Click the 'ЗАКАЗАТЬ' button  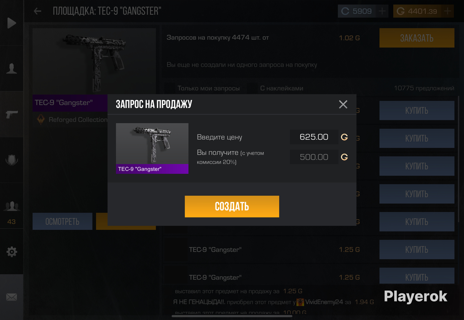click(417, 38)
